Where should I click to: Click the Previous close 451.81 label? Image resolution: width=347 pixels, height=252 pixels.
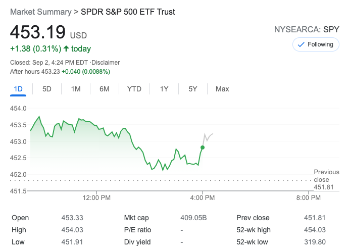tap(326, 180)
